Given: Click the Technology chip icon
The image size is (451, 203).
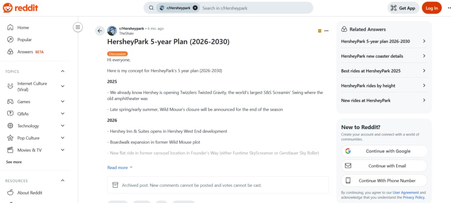Looking at the screenshot, I should coord(10,125).
